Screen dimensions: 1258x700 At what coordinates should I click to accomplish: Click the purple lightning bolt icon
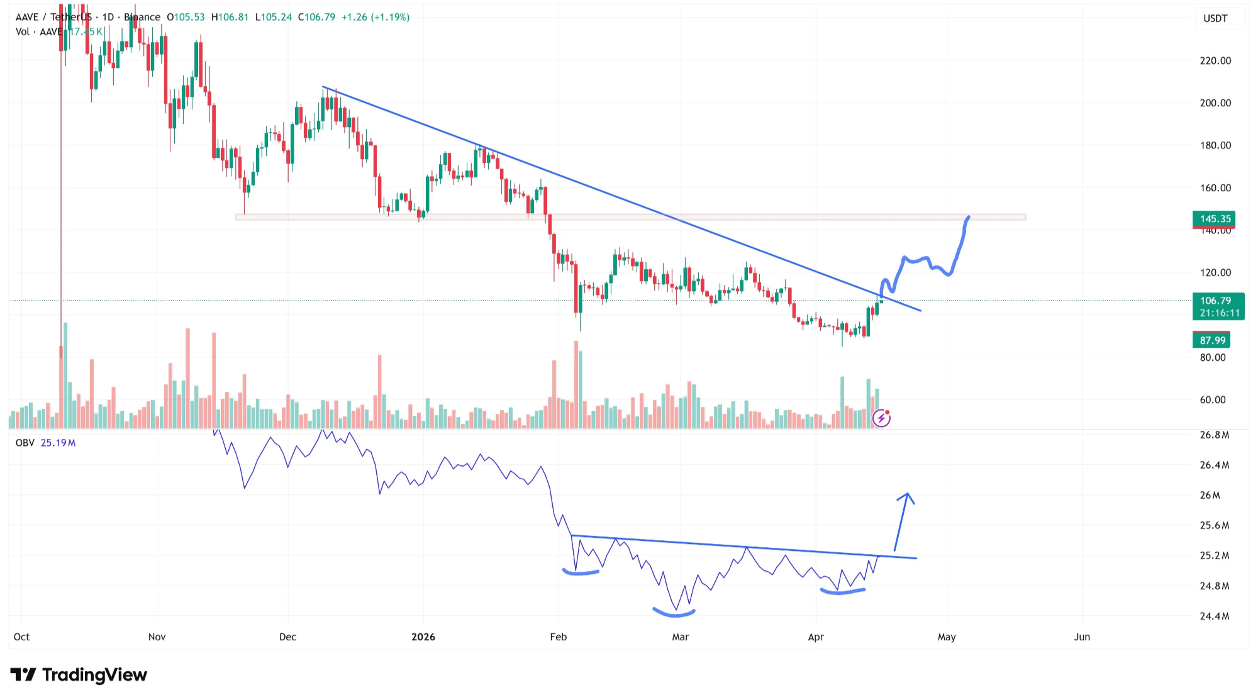(881, 418)
